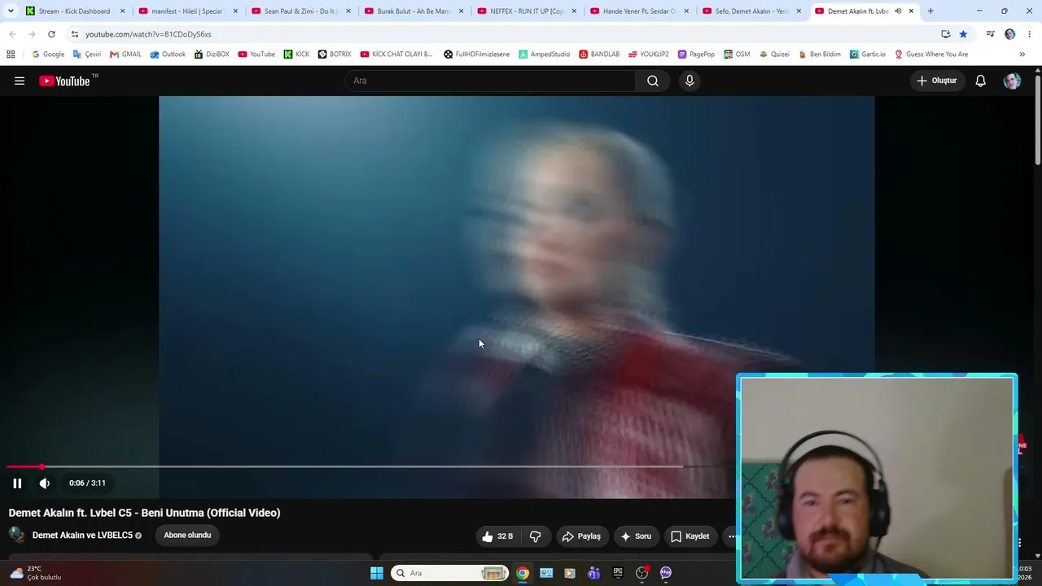This screenshot has height=586, width=1042.
Task: Open the Oluştur create menu
Action: coord(937,81)
